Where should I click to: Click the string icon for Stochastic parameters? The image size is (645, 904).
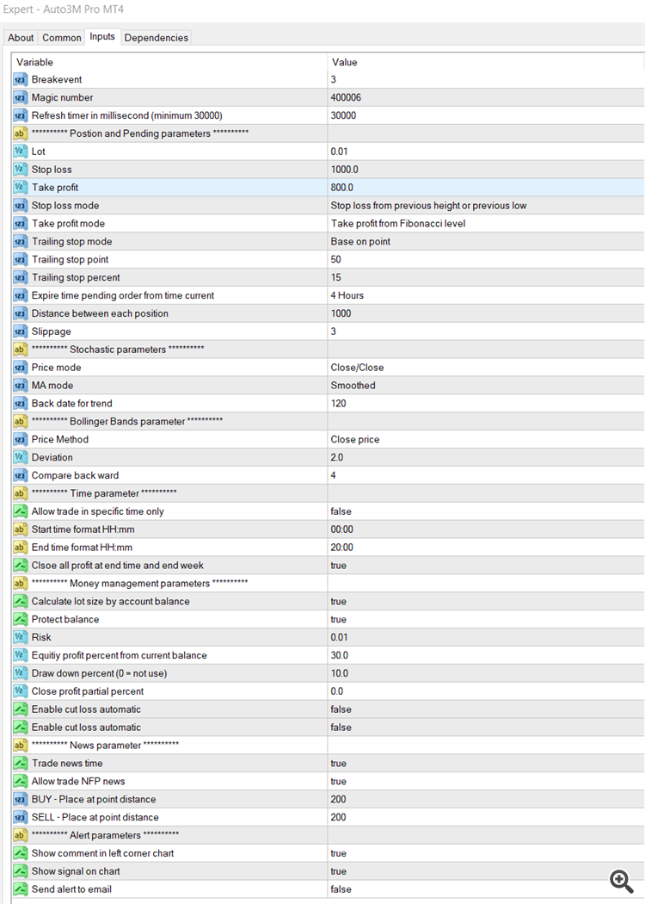pos(20,350)
